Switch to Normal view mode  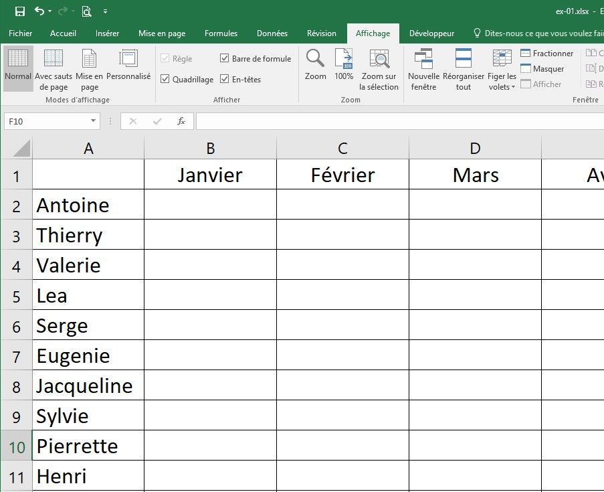click(x=18, y=65)
